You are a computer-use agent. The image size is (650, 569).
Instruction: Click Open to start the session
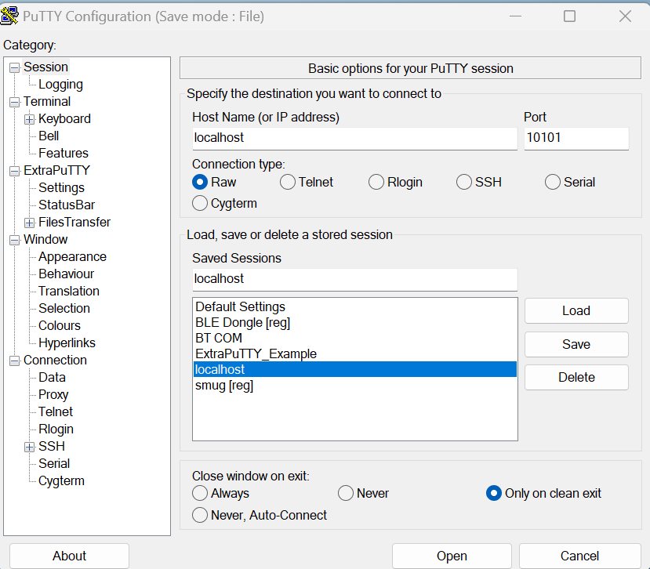[452, 556]
